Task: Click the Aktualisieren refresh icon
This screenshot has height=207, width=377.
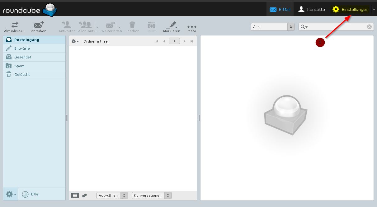Action: coord(14,25)
